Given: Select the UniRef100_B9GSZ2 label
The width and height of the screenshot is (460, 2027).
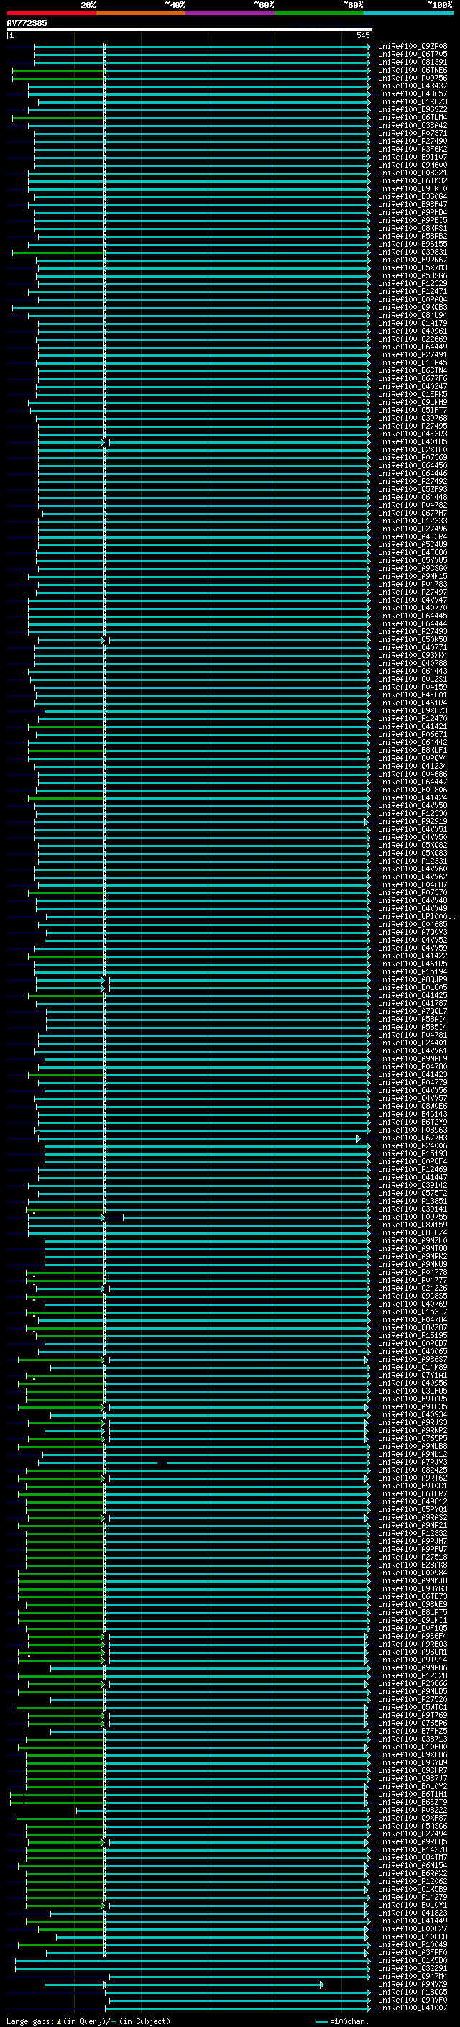Looking at the screenshot, I should click(x=413, y=109).
